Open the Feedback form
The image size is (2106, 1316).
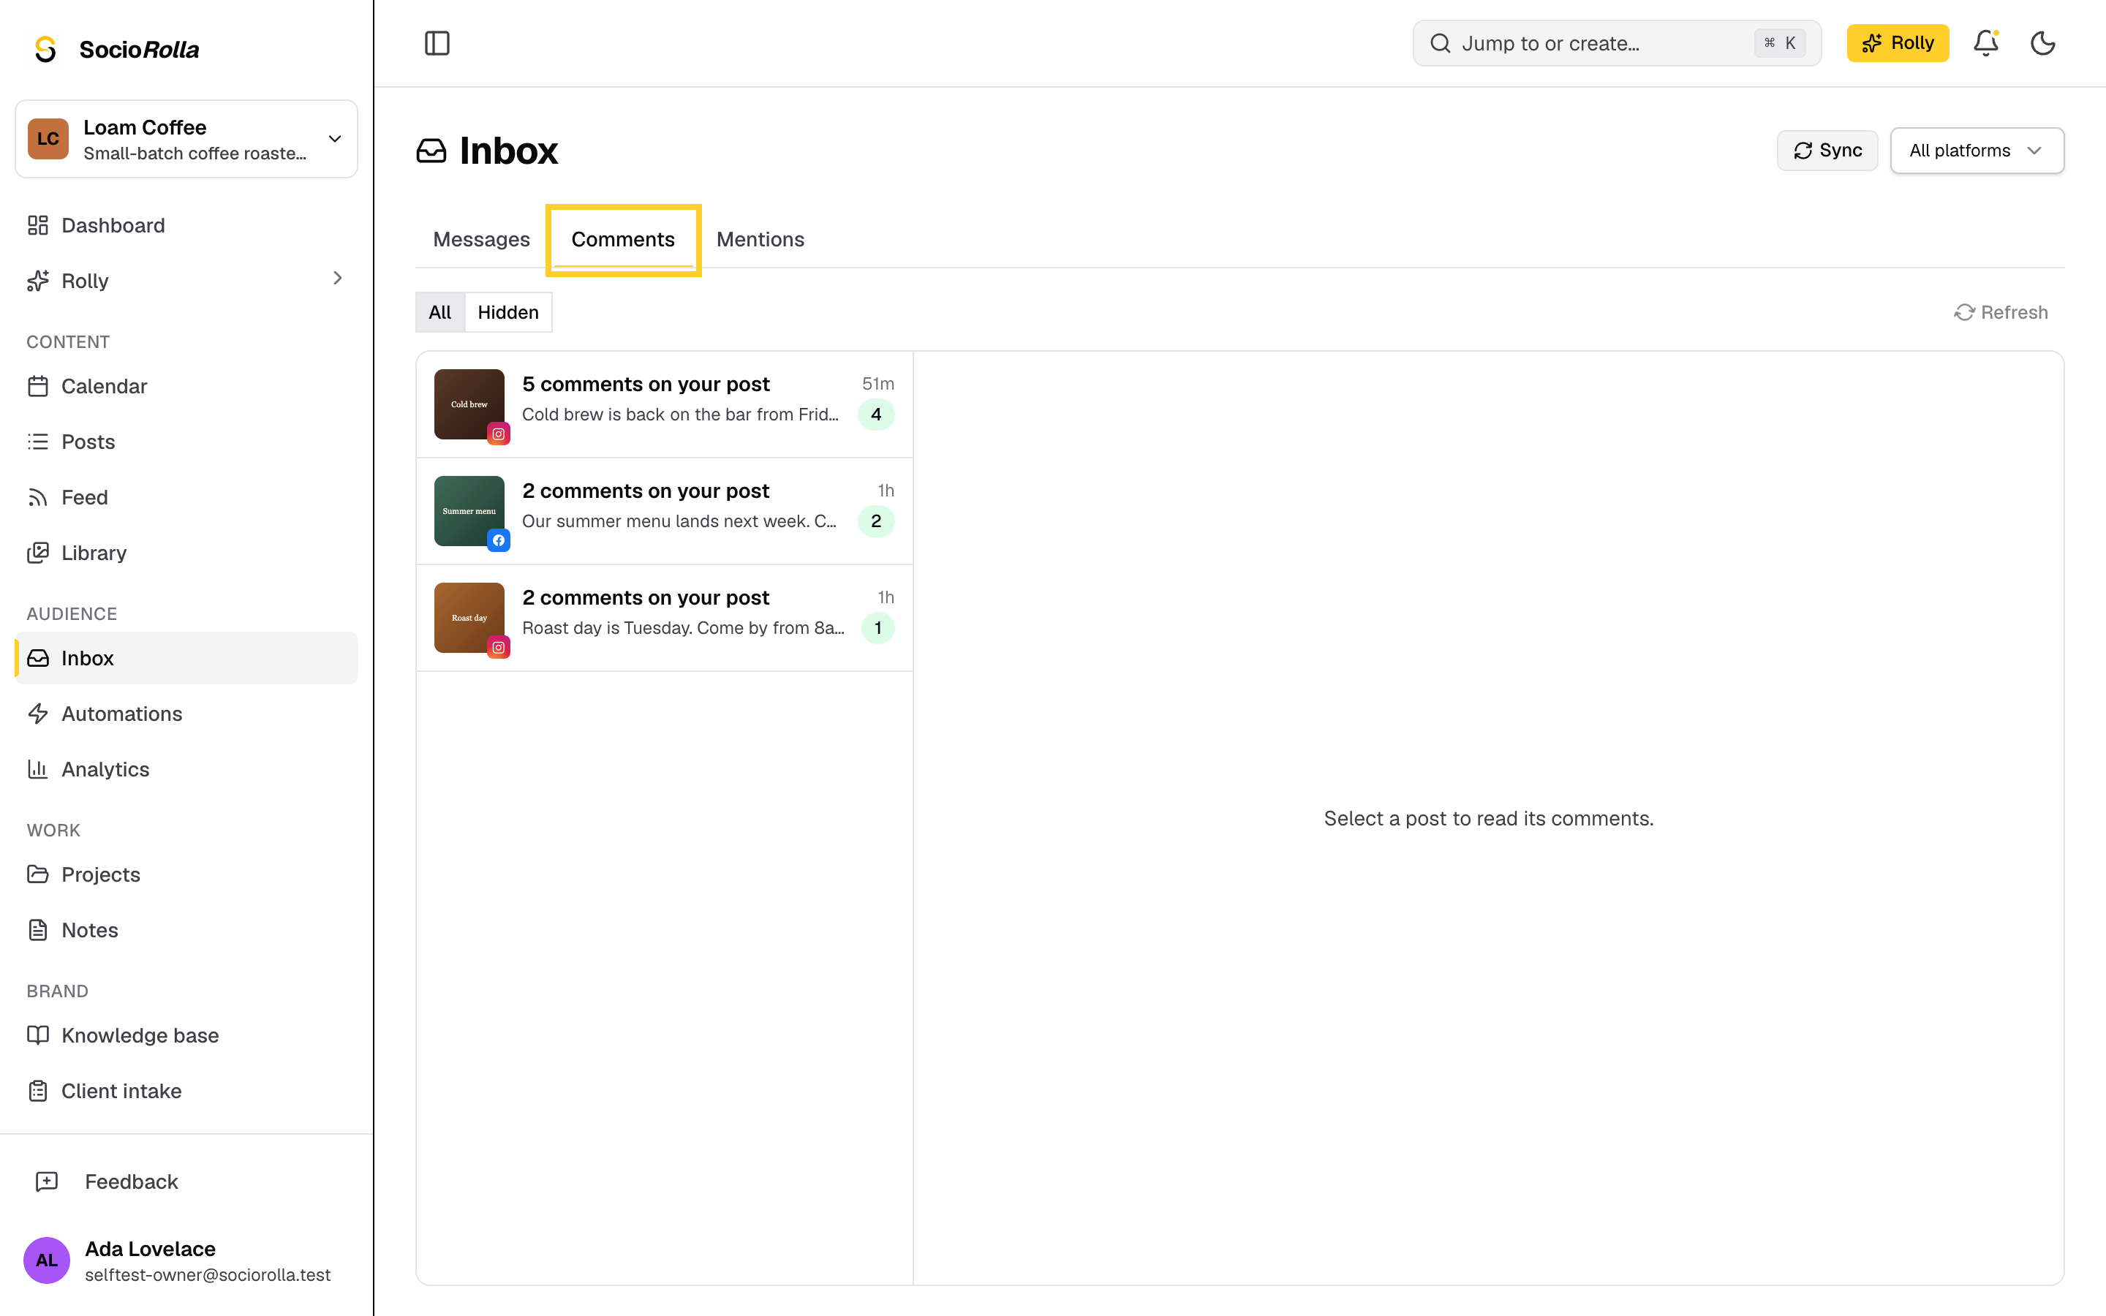click(186, 1181)
